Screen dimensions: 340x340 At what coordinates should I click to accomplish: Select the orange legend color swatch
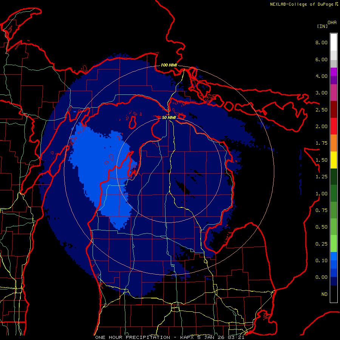click(334, 143)
